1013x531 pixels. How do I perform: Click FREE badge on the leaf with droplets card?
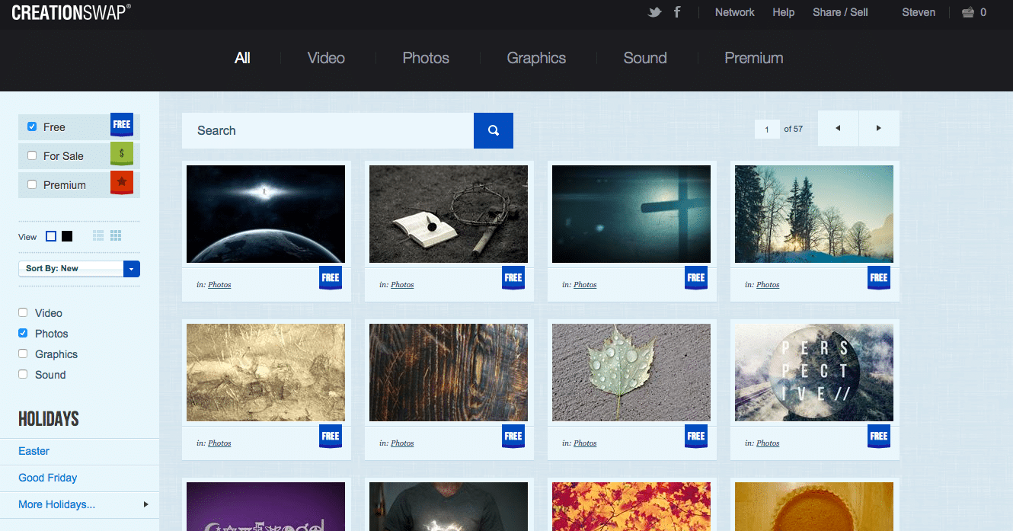click(696, 437)
